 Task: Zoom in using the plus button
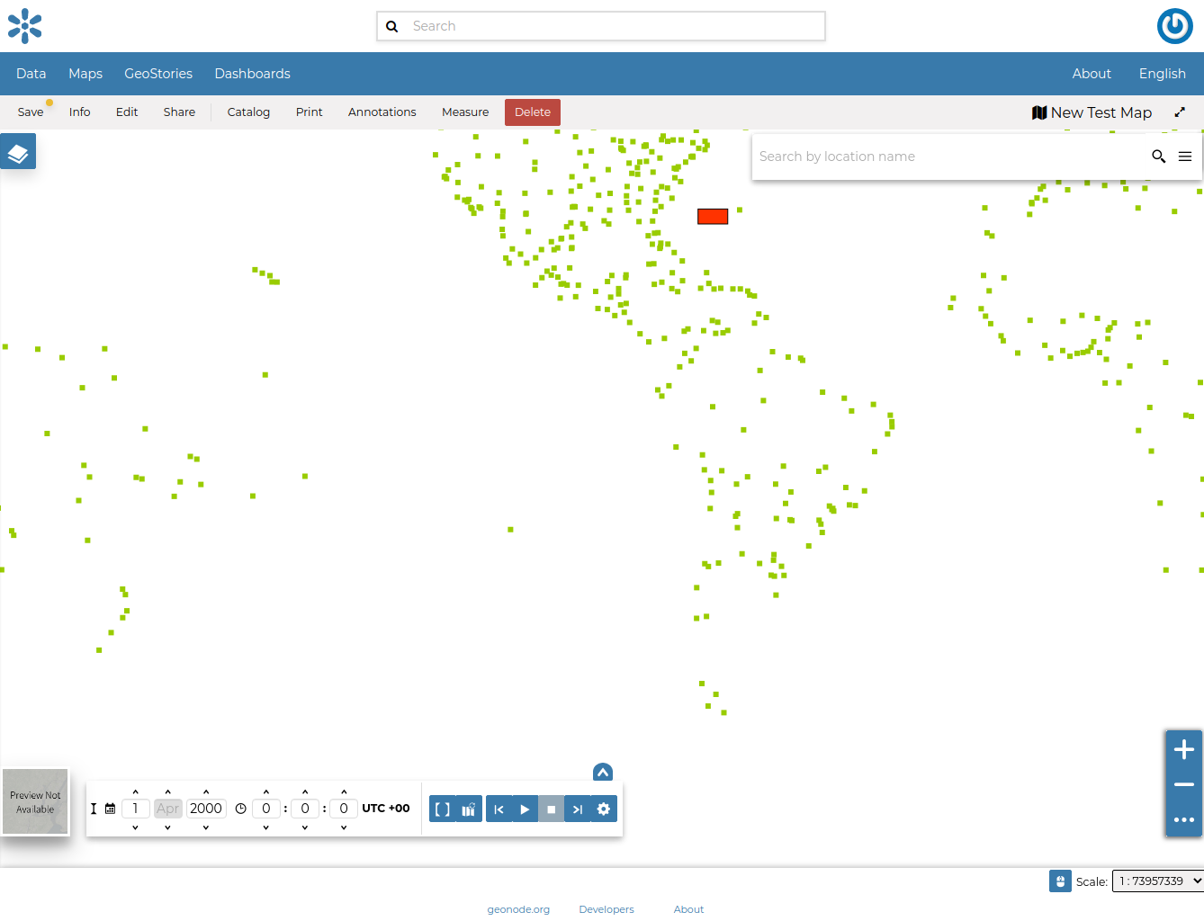1183,749
